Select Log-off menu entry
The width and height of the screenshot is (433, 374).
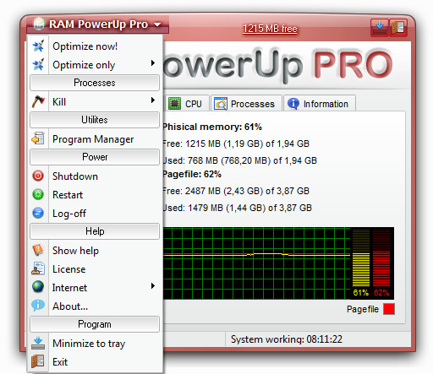tap(95, 213)
